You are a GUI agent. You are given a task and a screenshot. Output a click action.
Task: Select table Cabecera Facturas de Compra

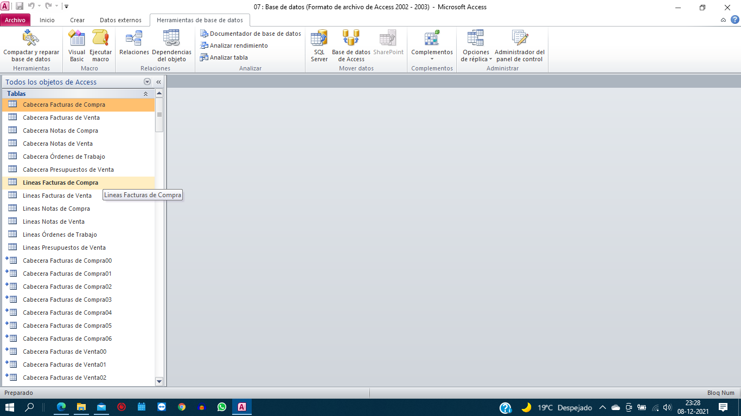(78, 105)
